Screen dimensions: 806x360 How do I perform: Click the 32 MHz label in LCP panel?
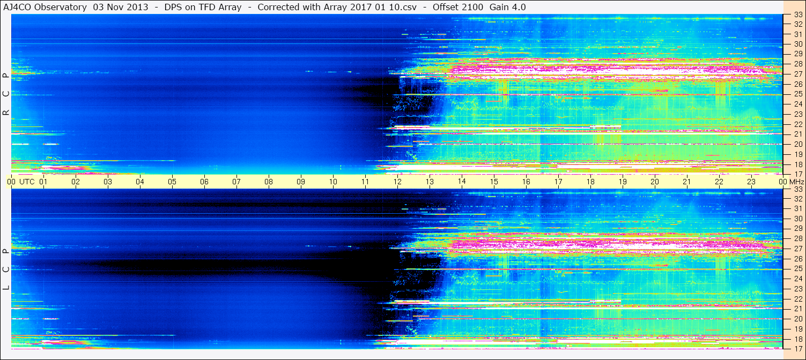pos(798,199)
